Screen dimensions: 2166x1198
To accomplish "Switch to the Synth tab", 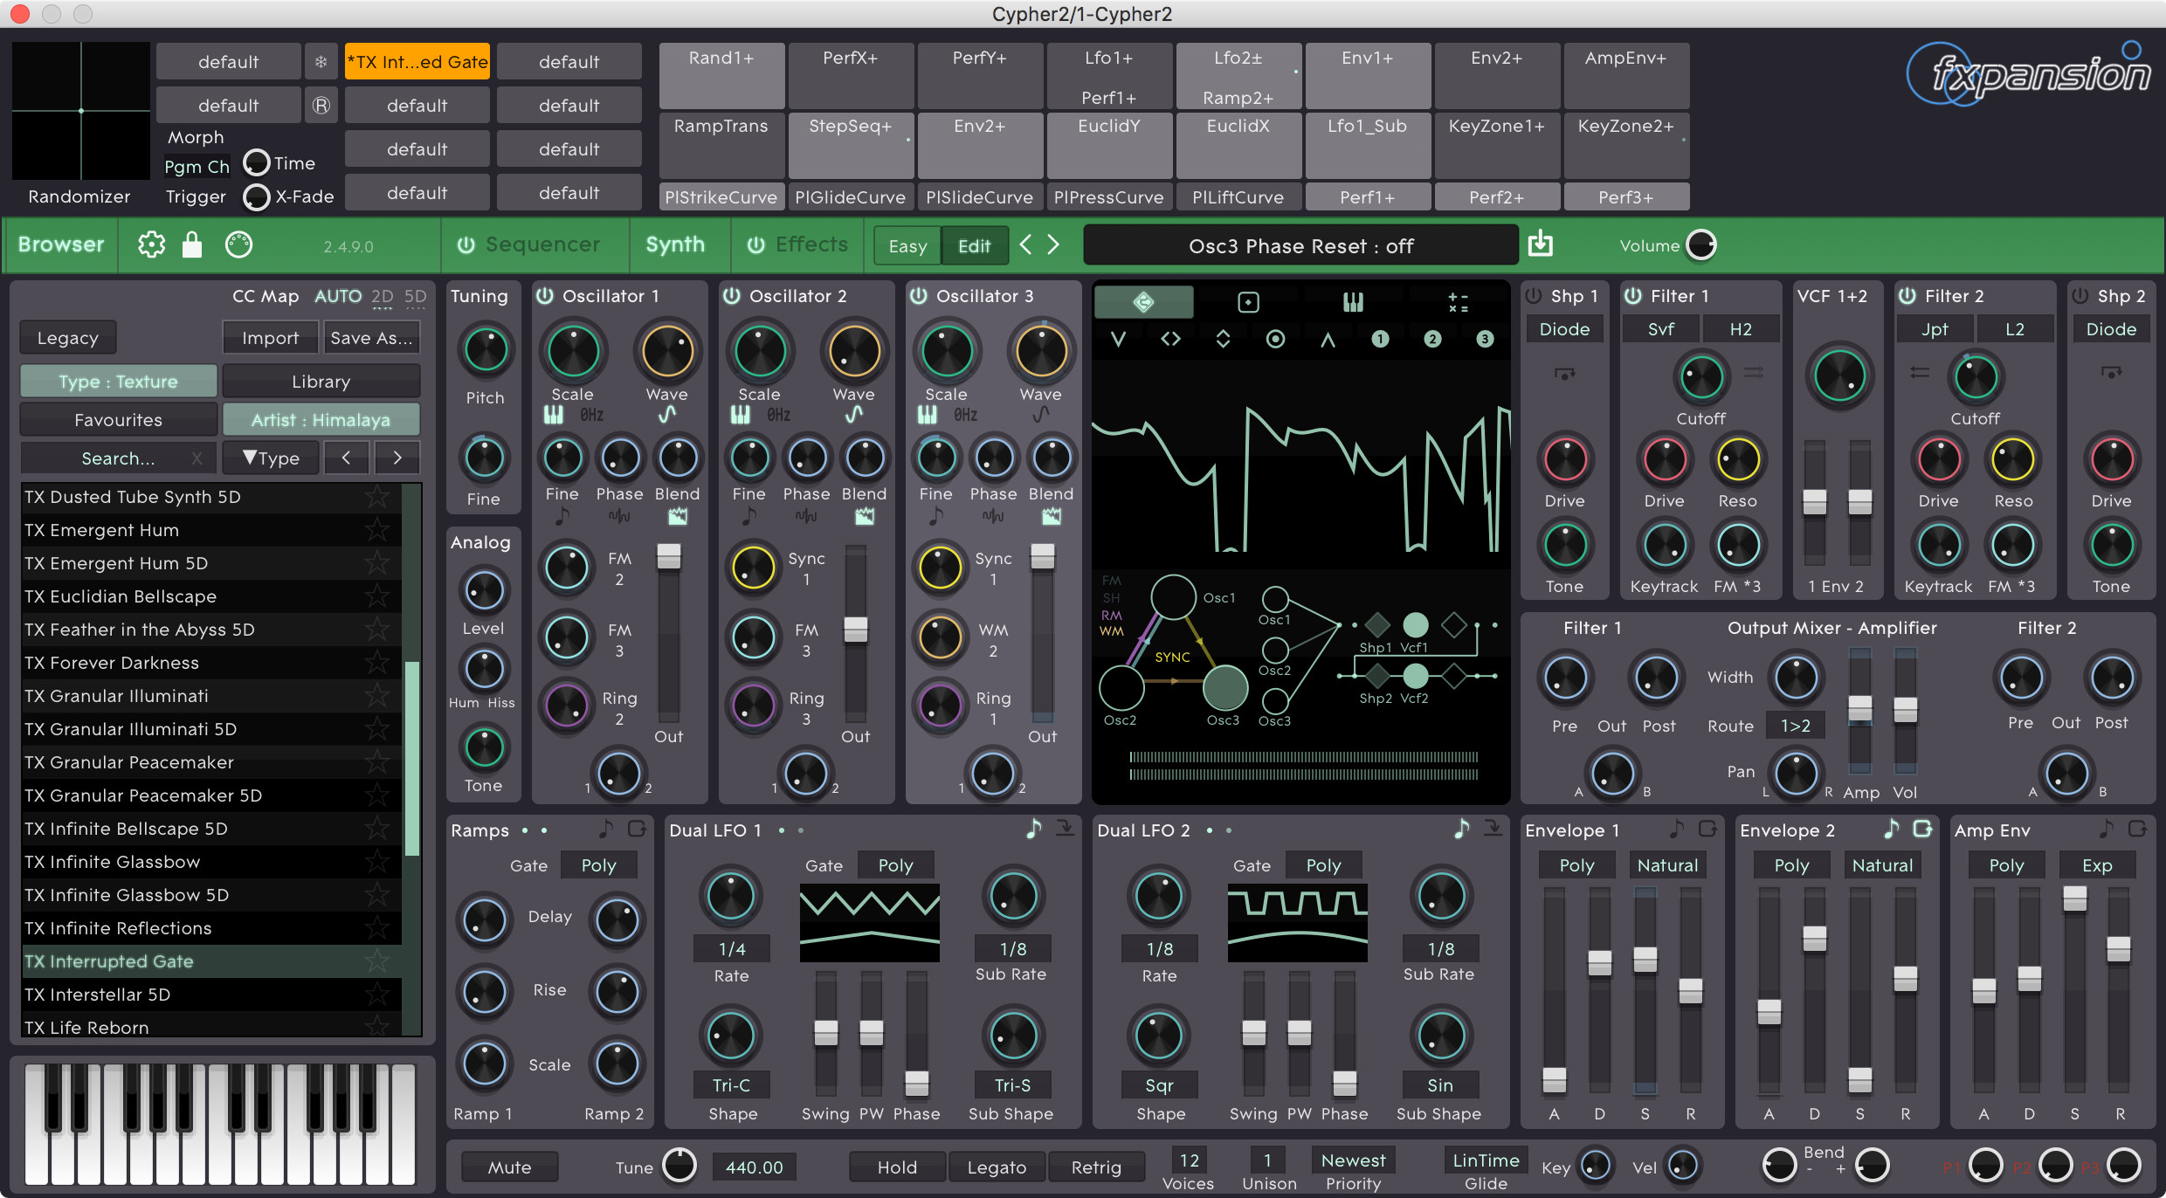I will tap(675, 245).
